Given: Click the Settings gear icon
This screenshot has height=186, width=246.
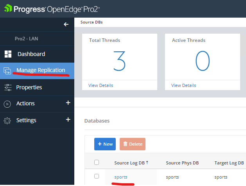Looking at the screenshot, I should pyautogui.click(x=7, y=121).
